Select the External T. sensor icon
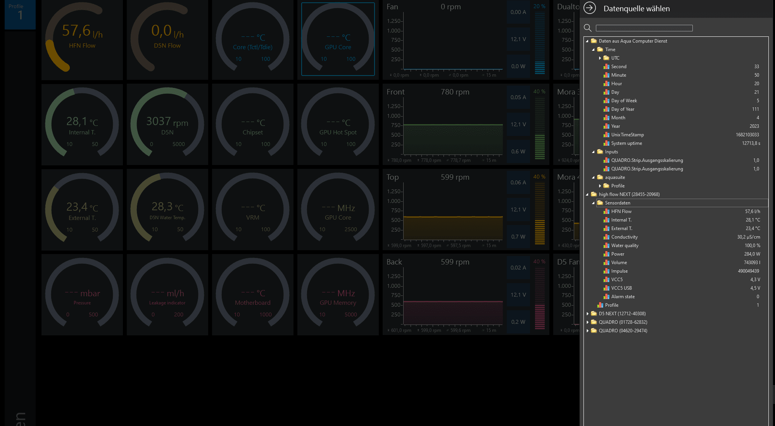This screenshot has width=775, height=426. point(606,228)
